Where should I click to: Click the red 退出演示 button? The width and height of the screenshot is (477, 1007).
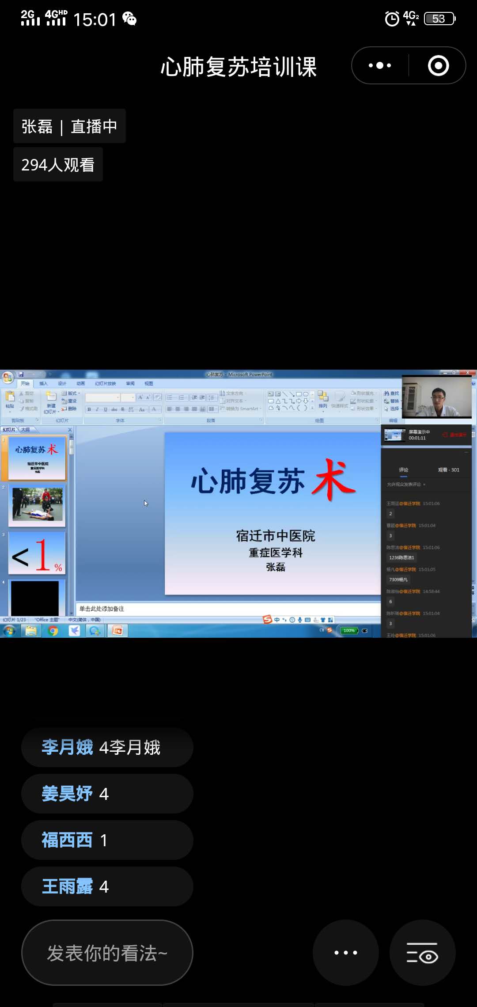pos(455,435)
